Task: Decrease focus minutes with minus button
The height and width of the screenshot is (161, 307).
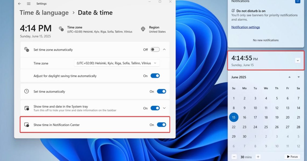Action: [234, 157]
